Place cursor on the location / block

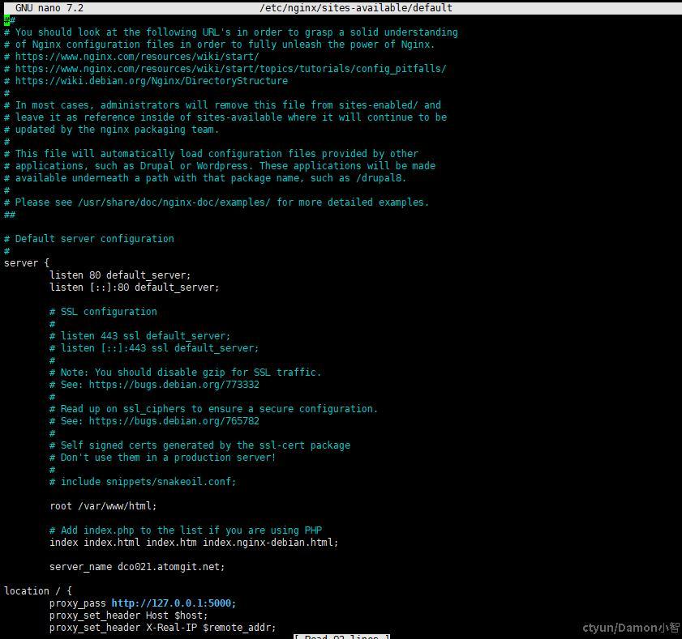pos(37,590)
